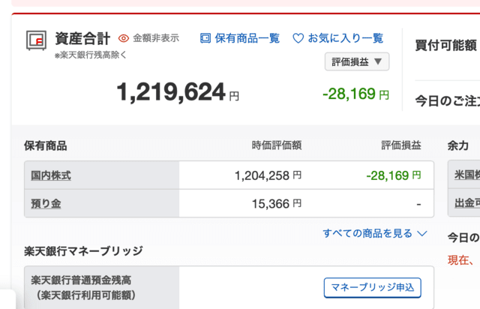
Task: Click the 保有商品一覧 list icon
Action: (205, 38)
